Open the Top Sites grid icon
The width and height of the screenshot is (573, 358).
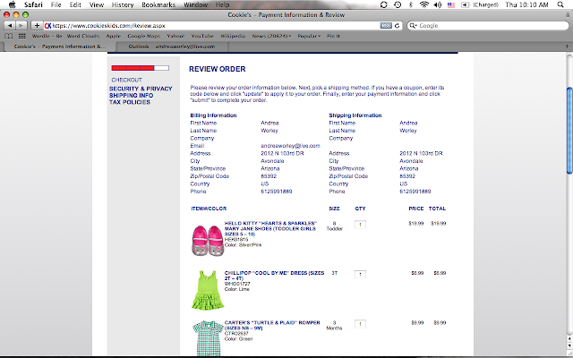[21, 36]
